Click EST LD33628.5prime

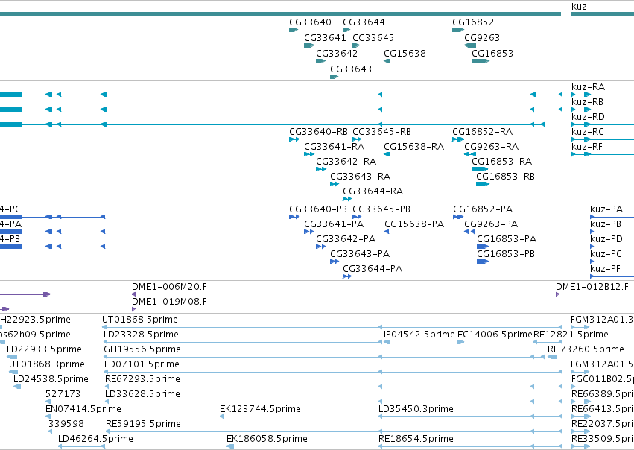(143, 395)
